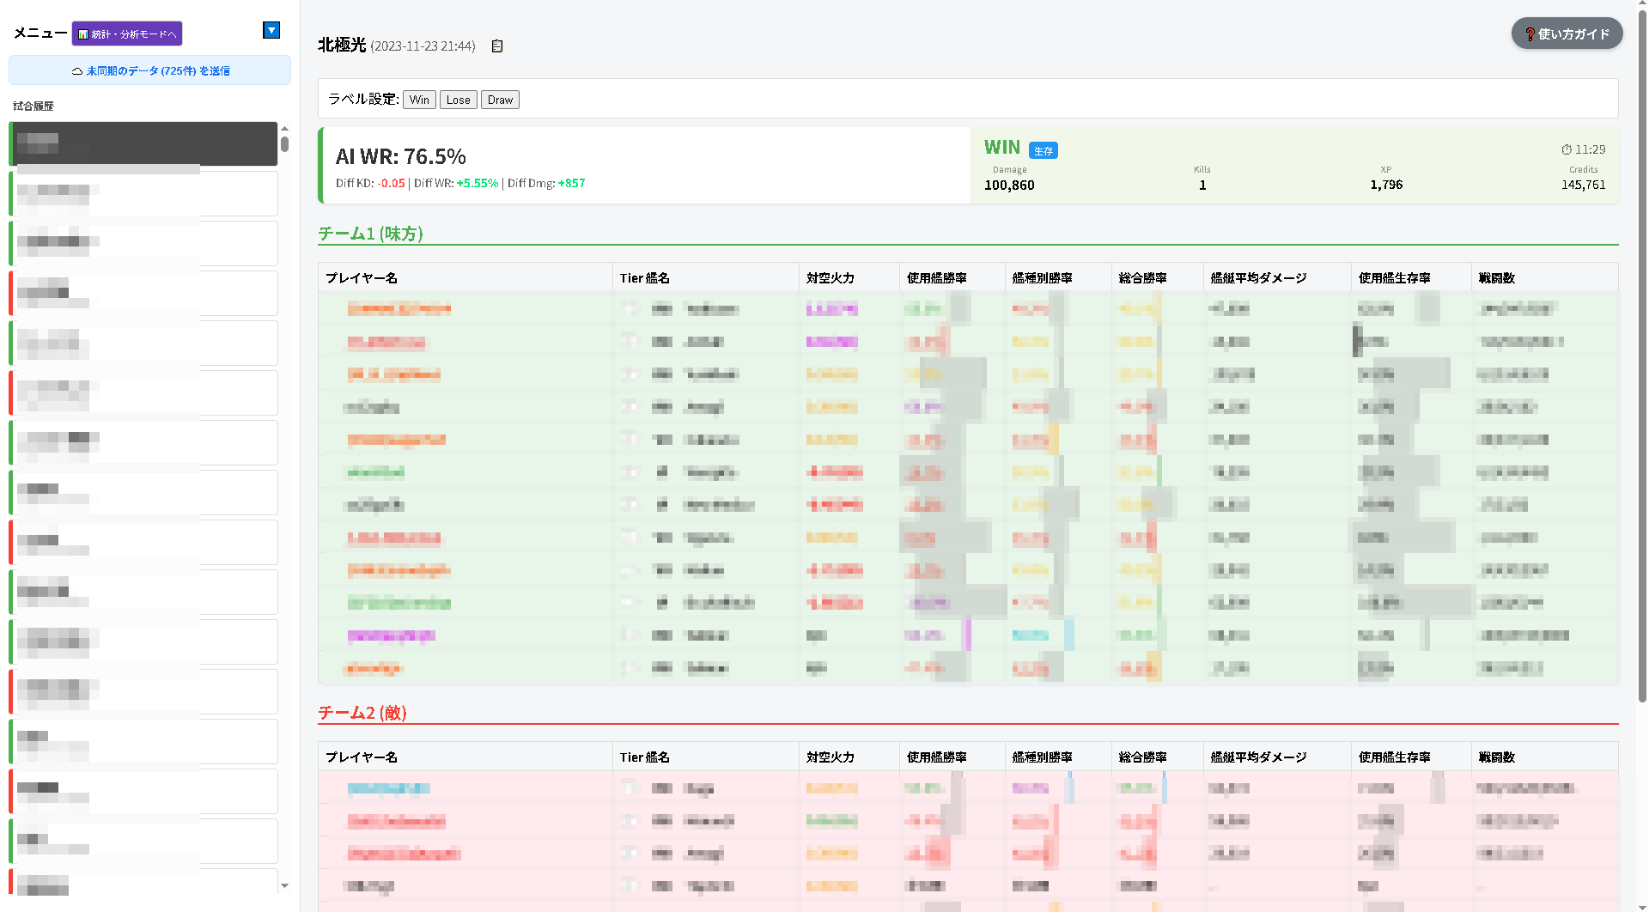Click the stopwatch icon next to 11:29

1566,149
